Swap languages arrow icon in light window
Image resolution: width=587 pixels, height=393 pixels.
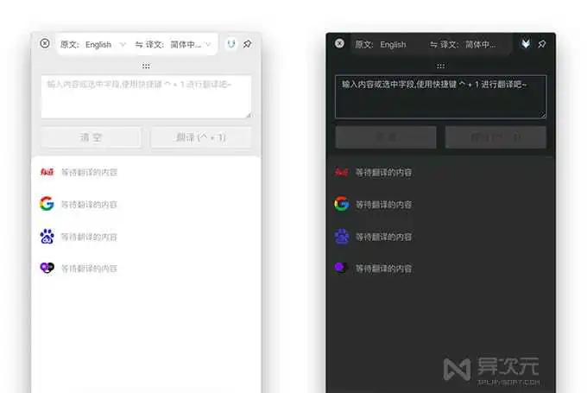point(139,45)
